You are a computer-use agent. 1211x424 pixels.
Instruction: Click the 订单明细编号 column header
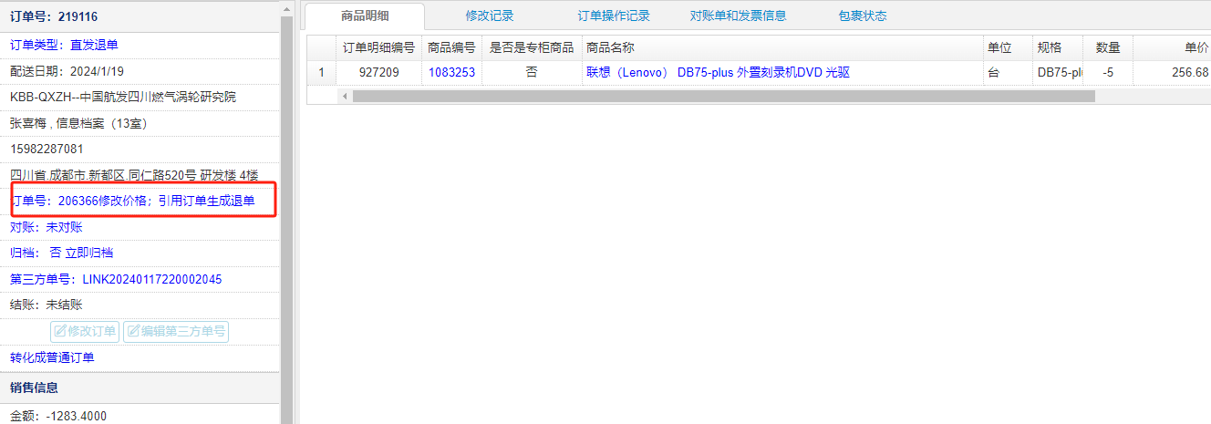pos(378,47)
